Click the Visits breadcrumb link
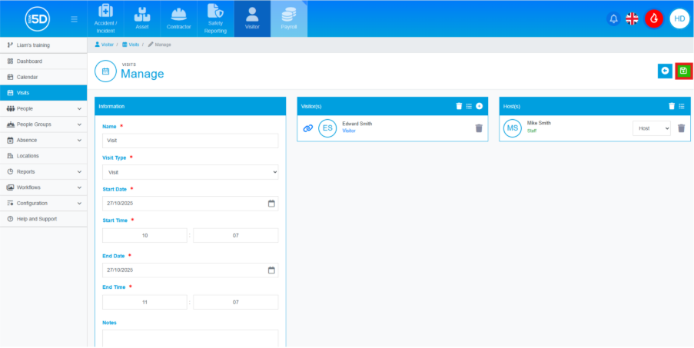 click(131, 45)
